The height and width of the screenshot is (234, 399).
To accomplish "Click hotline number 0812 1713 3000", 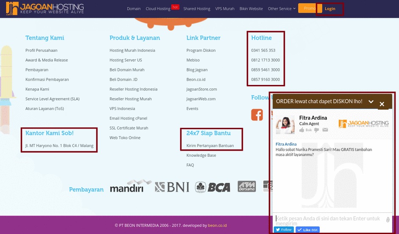I will coord(265,60).
